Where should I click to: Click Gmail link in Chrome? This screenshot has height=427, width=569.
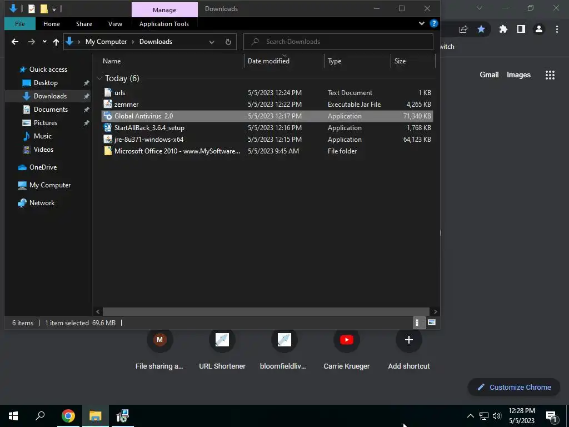[x=489, y=75]
